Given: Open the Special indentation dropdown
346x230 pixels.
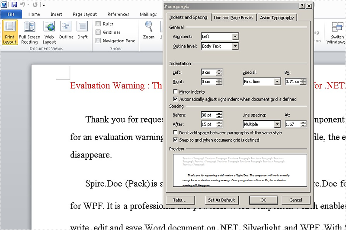Looking at the screenshot, I should (x=277, y=82).
